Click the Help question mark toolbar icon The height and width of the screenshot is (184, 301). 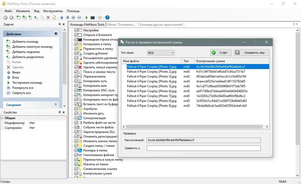click(107, 18)
